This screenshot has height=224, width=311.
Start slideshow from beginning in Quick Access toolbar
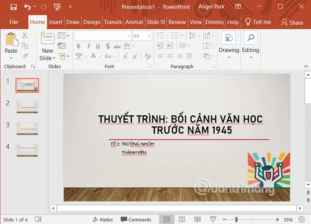(x=57, y=7)
